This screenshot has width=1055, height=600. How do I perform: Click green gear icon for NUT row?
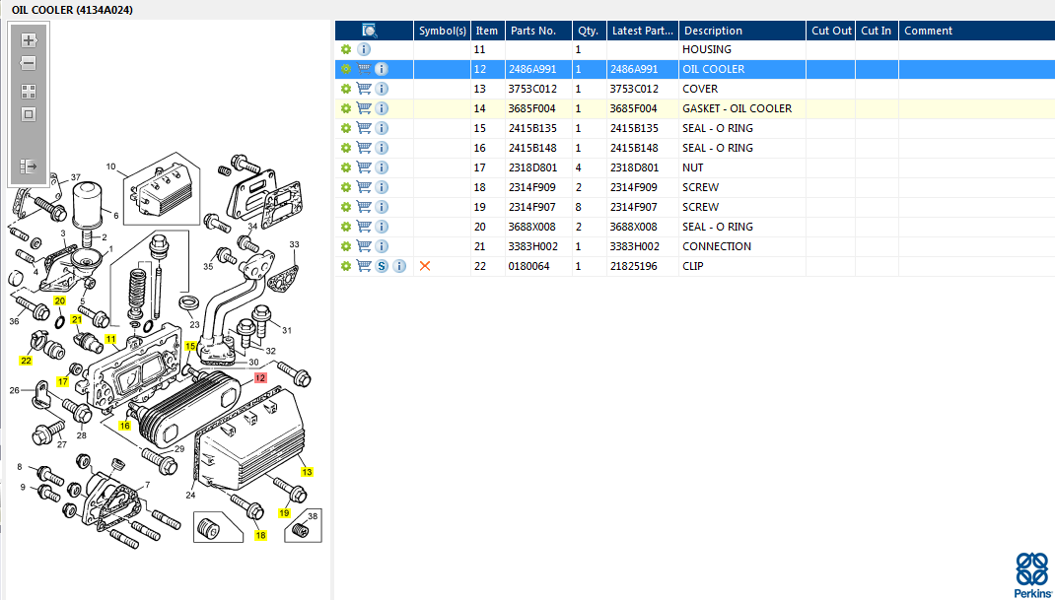tap(346, 167)
